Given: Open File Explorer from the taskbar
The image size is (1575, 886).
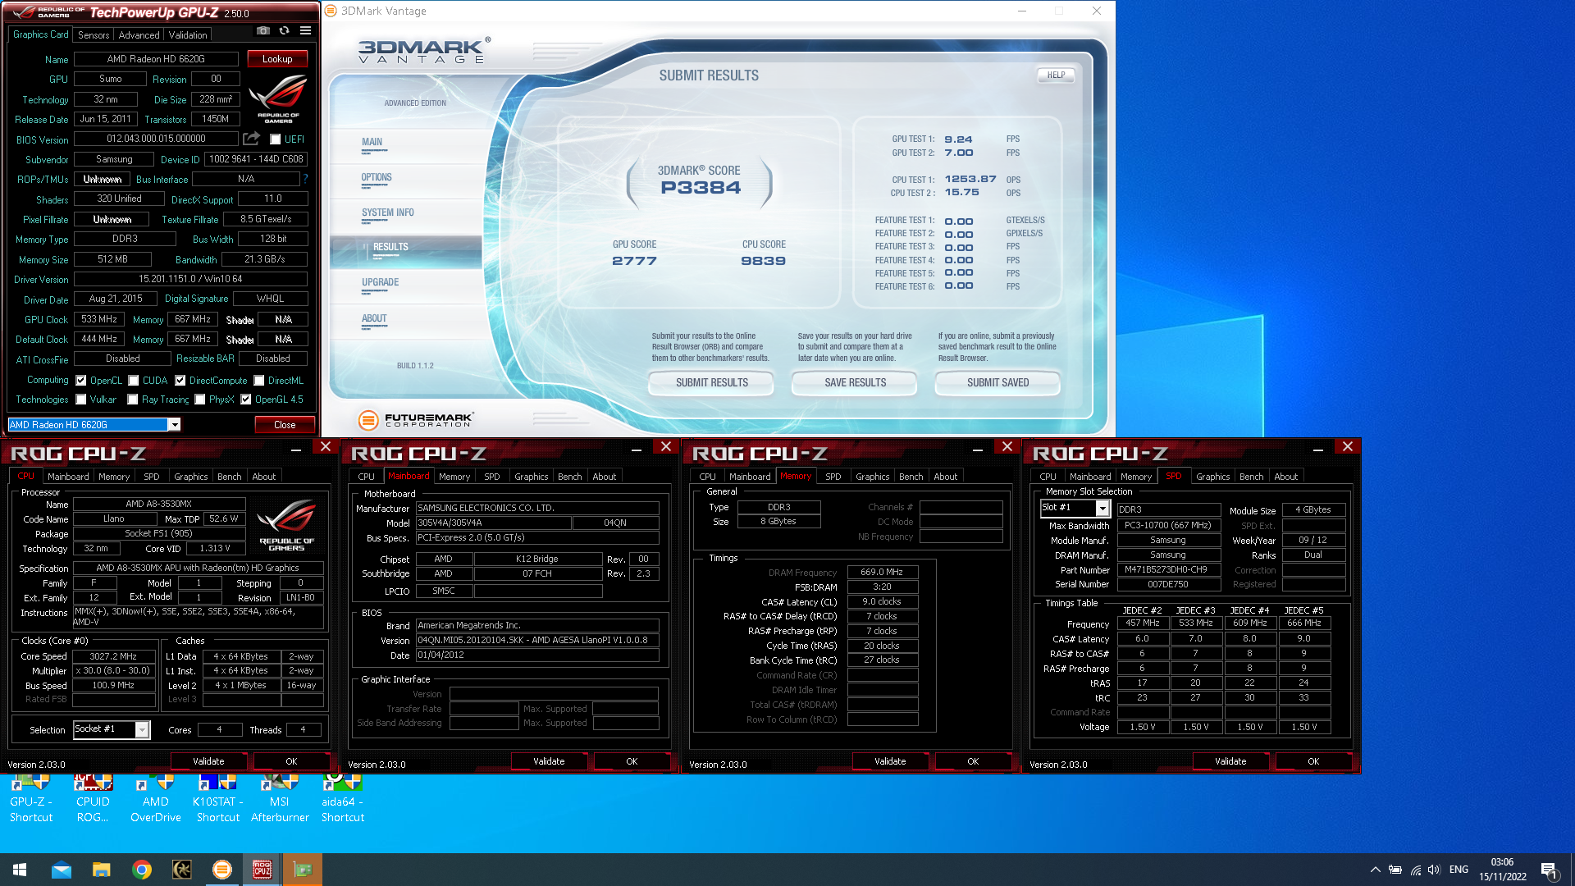Looking at the screenshot, I should (101, 870).
